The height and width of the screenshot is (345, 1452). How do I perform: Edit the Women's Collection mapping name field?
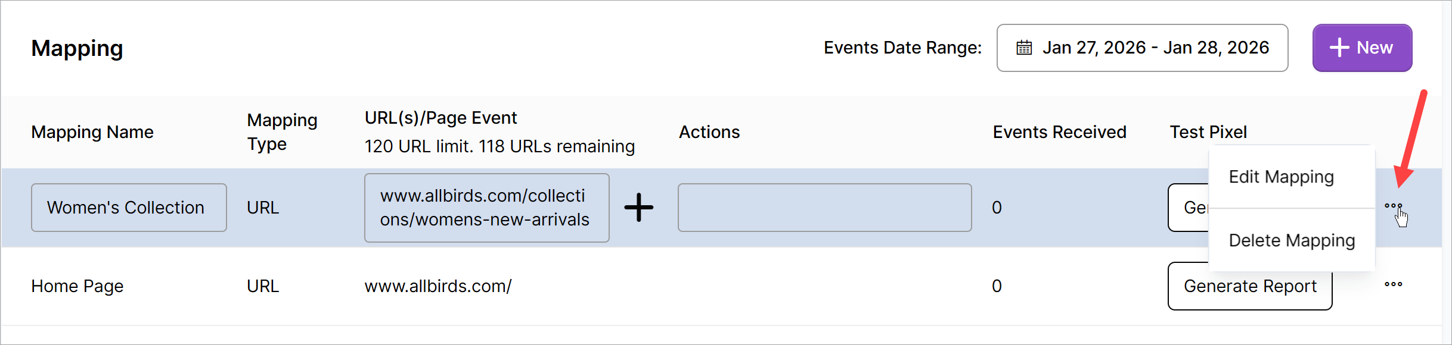(129, 208)
